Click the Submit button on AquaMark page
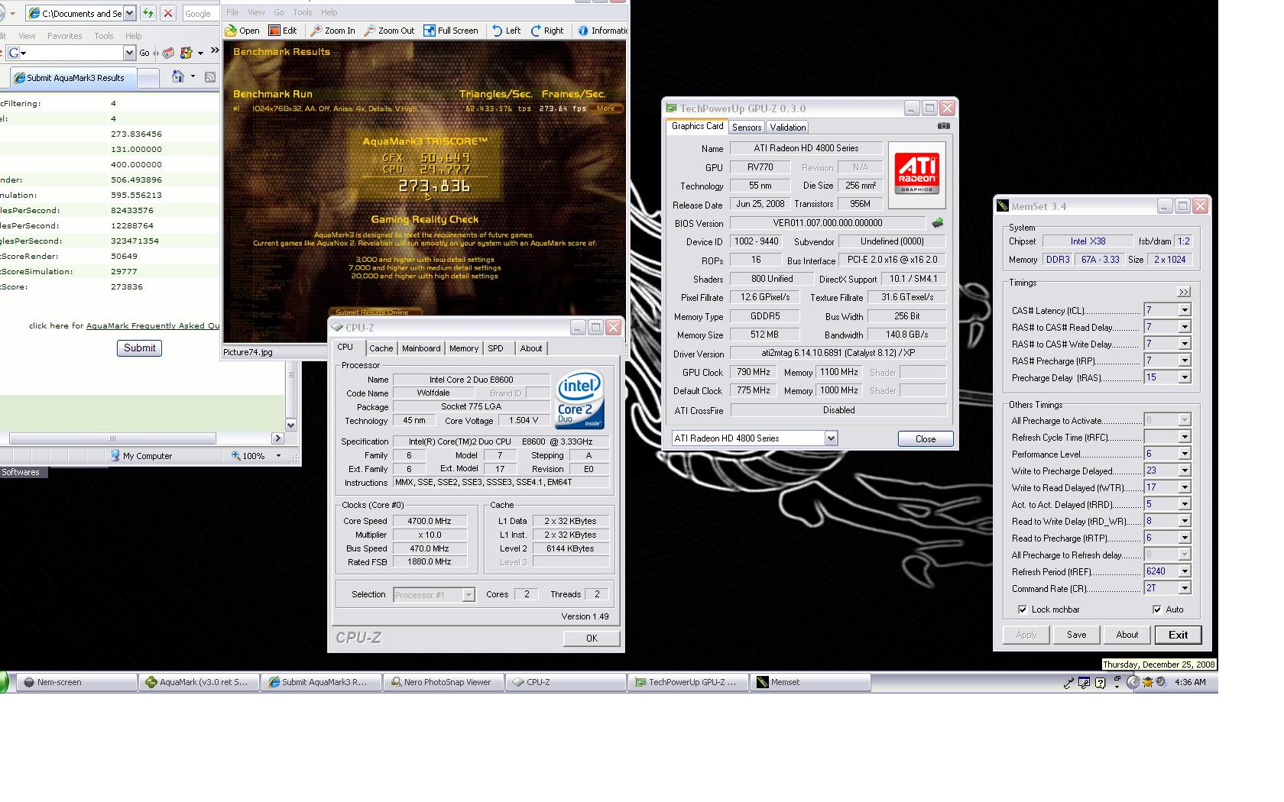The image size is (1284, 802). pos(139,348)
